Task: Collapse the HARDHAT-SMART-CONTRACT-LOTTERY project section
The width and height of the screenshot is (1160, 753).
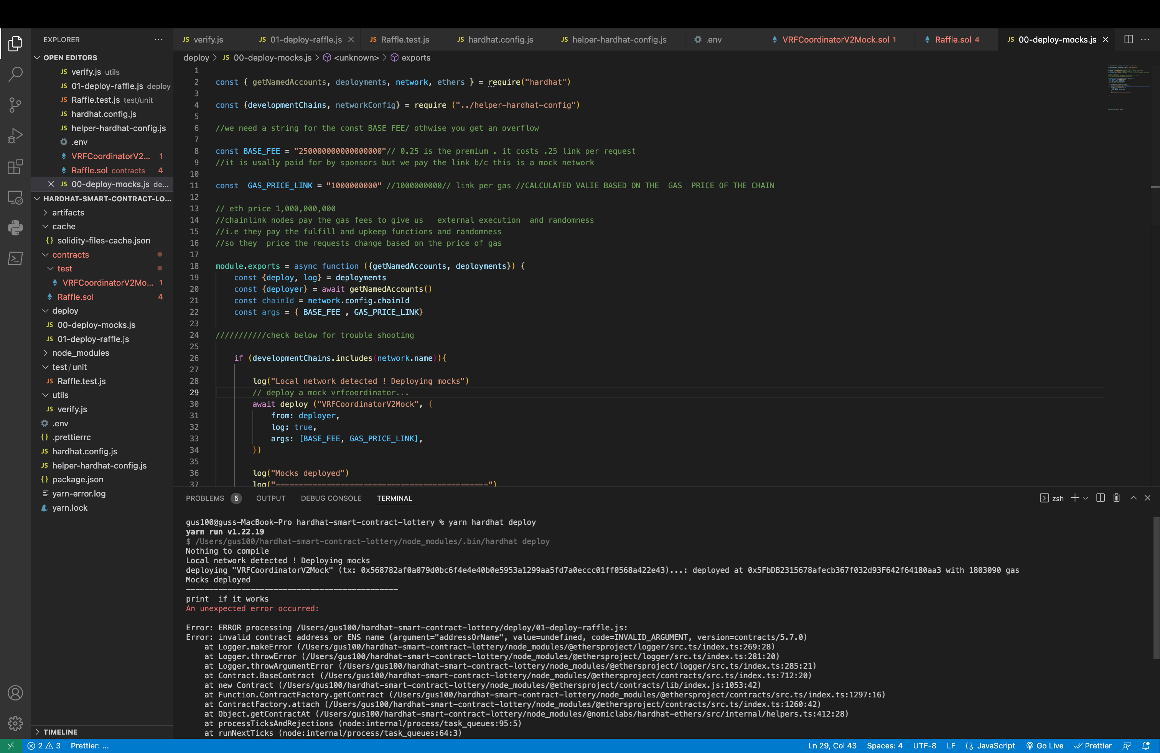Action: tap(102, 199)
